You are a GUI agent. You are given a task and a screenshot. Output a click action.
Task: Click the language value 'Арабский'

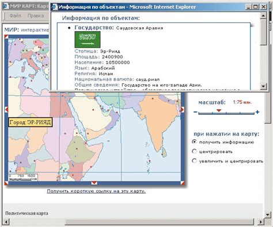(103, 68)
